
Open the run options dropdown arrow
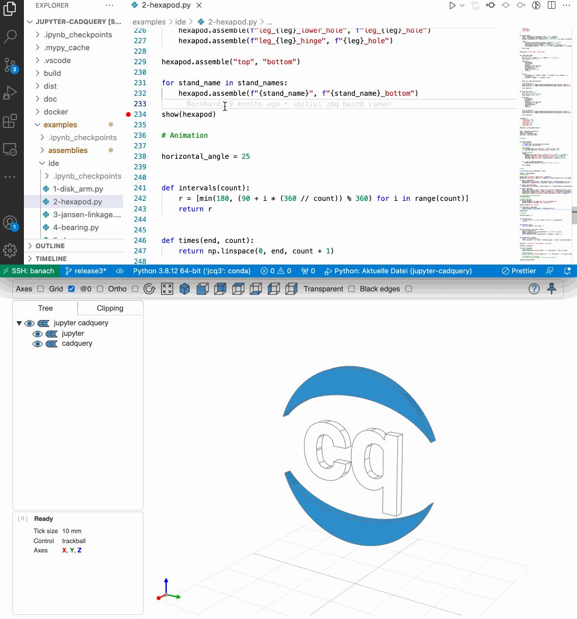tap(462, 5)
